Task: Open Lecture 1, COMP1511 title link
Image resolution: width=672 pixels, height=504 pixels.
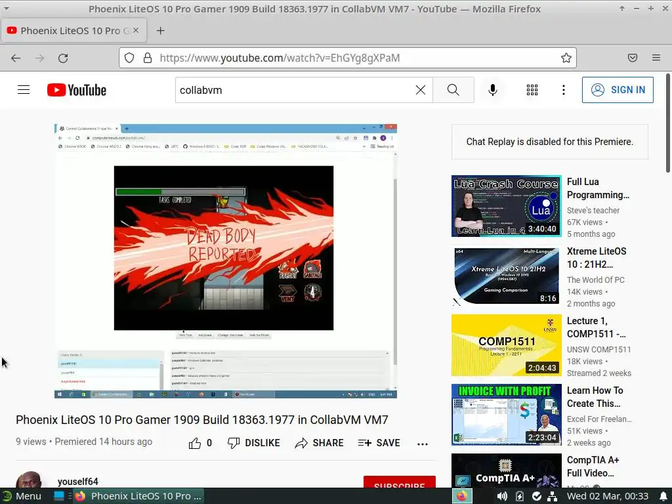Action: (596, 327)
